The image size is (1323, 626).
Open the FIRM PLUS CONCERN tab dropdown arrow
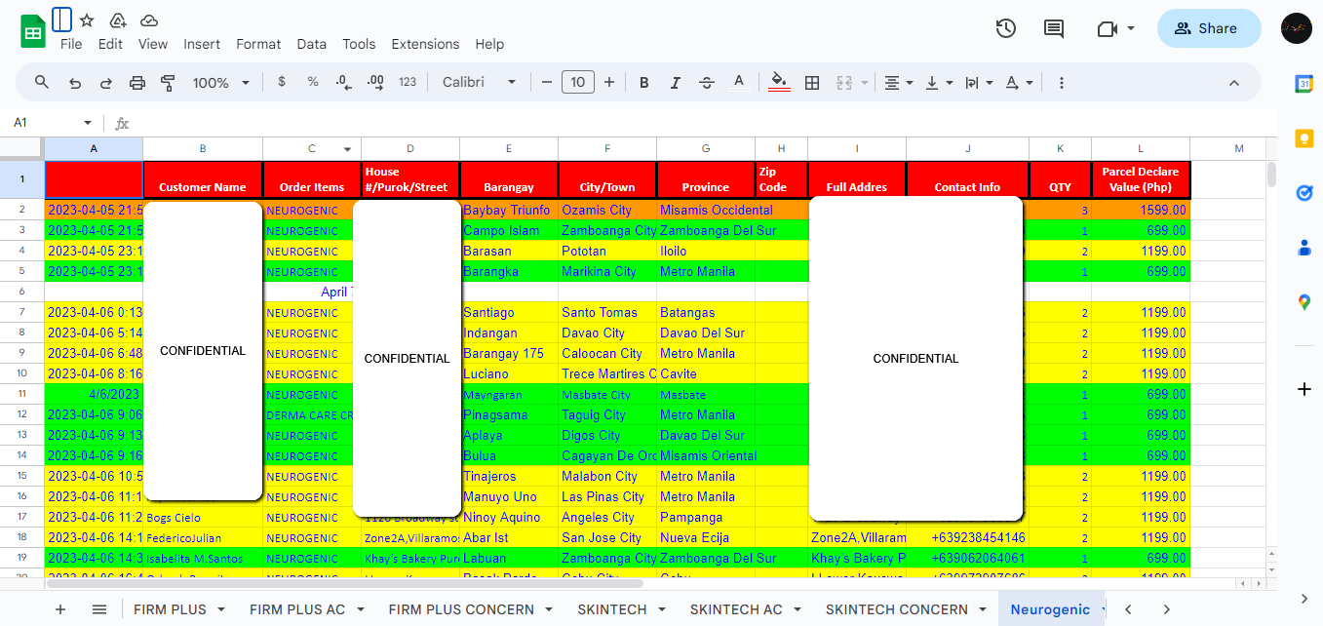[x=549, y=609]
